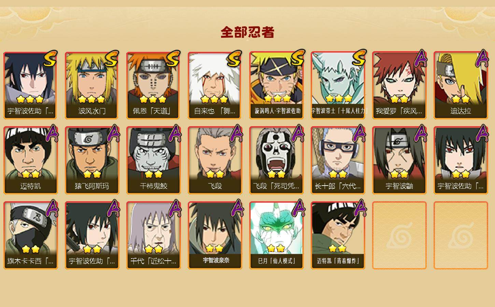Select 猿飞阿斯玛 ninja card
Image resolution: width=495 pixels, height=307 pixels.
pos(92,160)
